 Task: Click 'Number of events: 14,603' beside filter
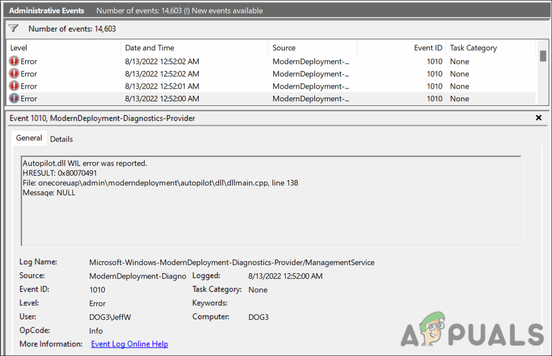pyautogui.click(x=72, y=29)
